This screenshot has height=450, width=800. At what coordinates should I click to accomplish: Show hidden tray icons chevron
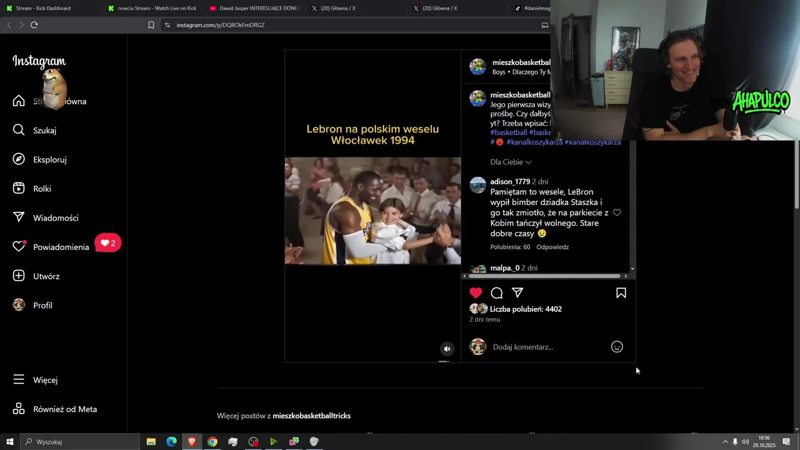pos(725,442)
